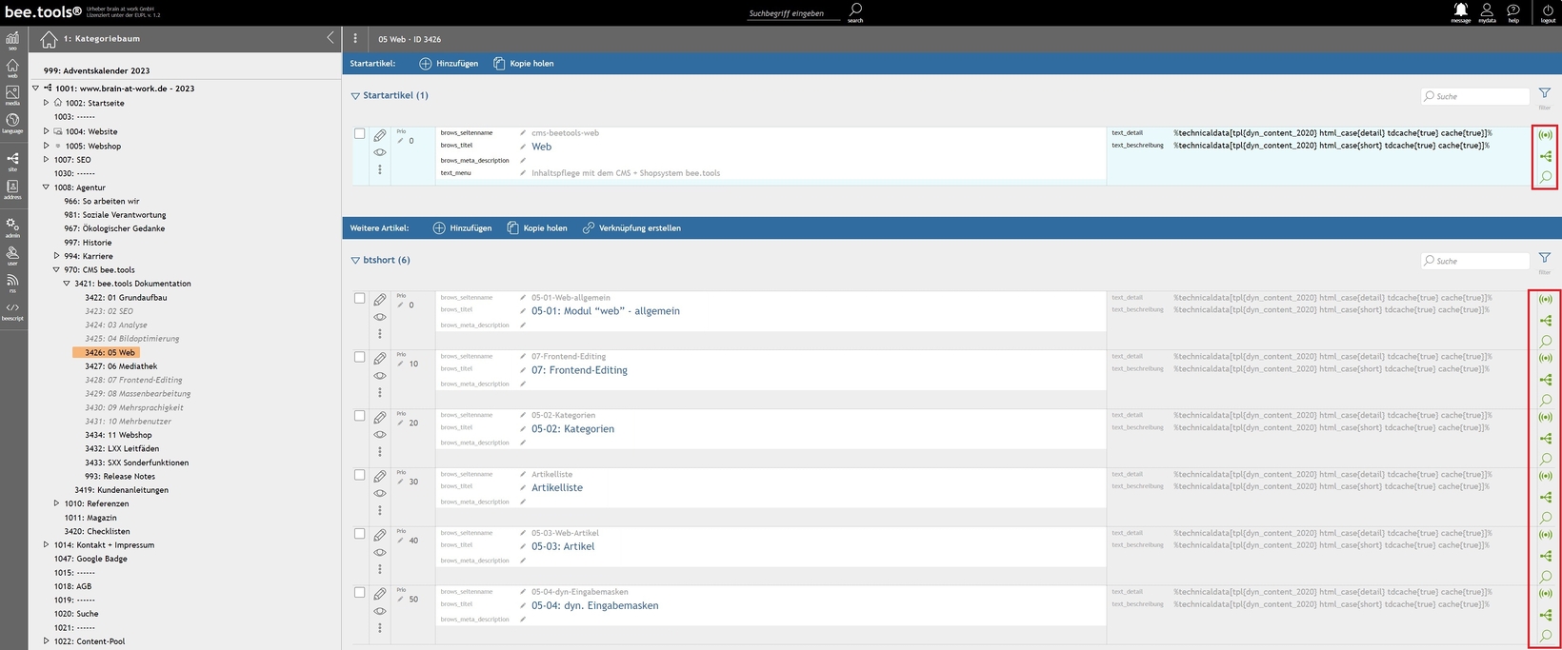Open three-dot menu beside 05 Web header
Viewport: 1562px width, 650px height.
click(355, 39)
